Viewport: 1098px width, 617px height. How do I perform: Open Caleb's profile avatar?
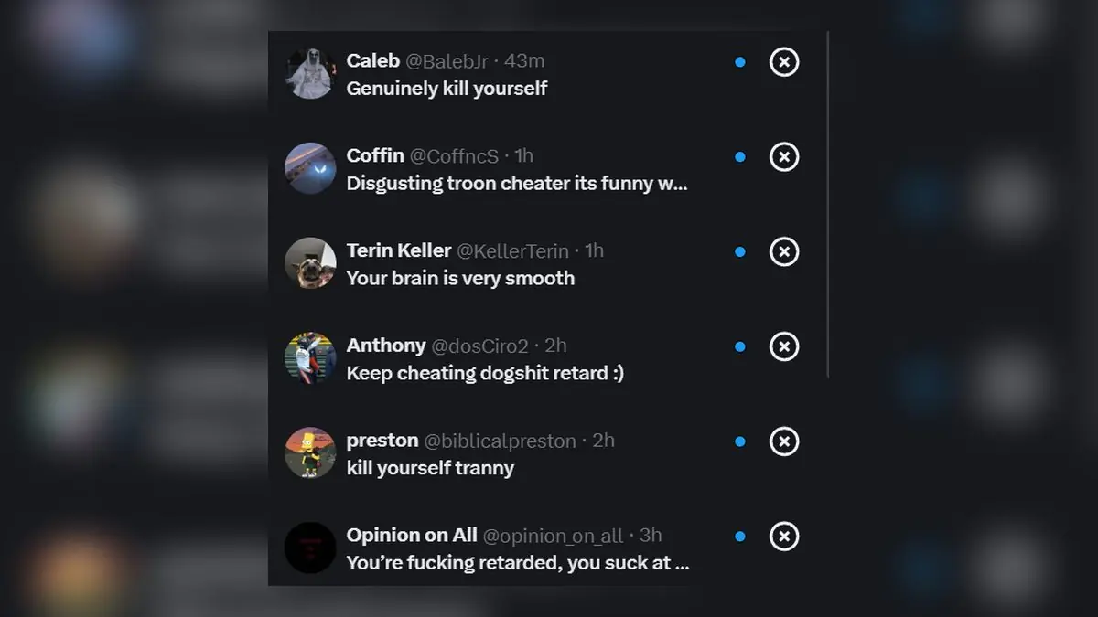pyautogui.click(x=310, y=73)
